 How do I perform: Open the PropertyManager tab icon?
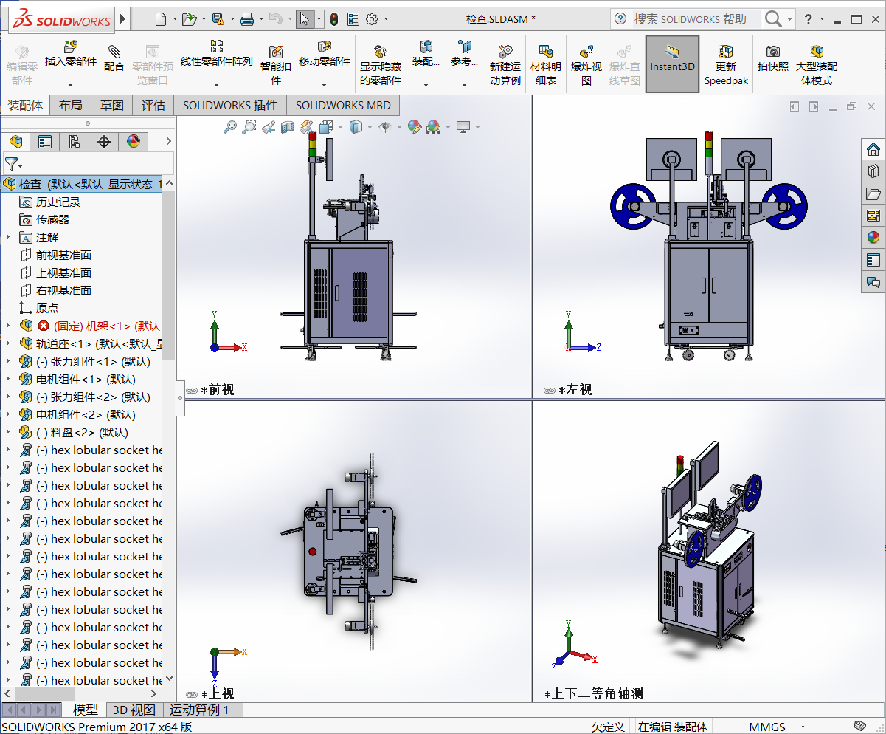point(45,142)
